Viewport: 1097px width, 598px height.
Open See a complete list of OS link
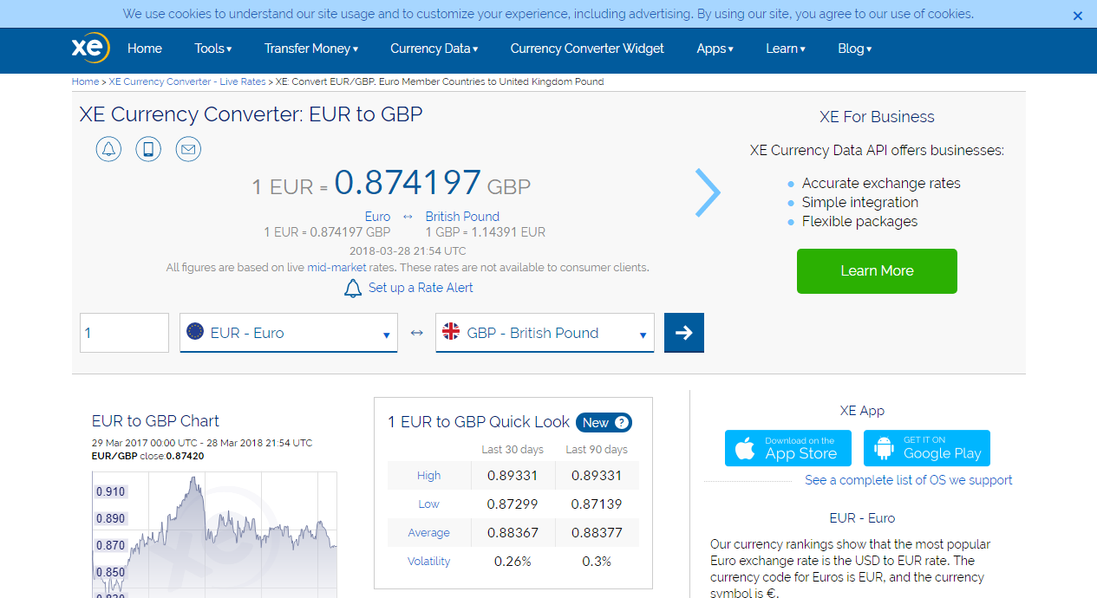click(908, 480)
